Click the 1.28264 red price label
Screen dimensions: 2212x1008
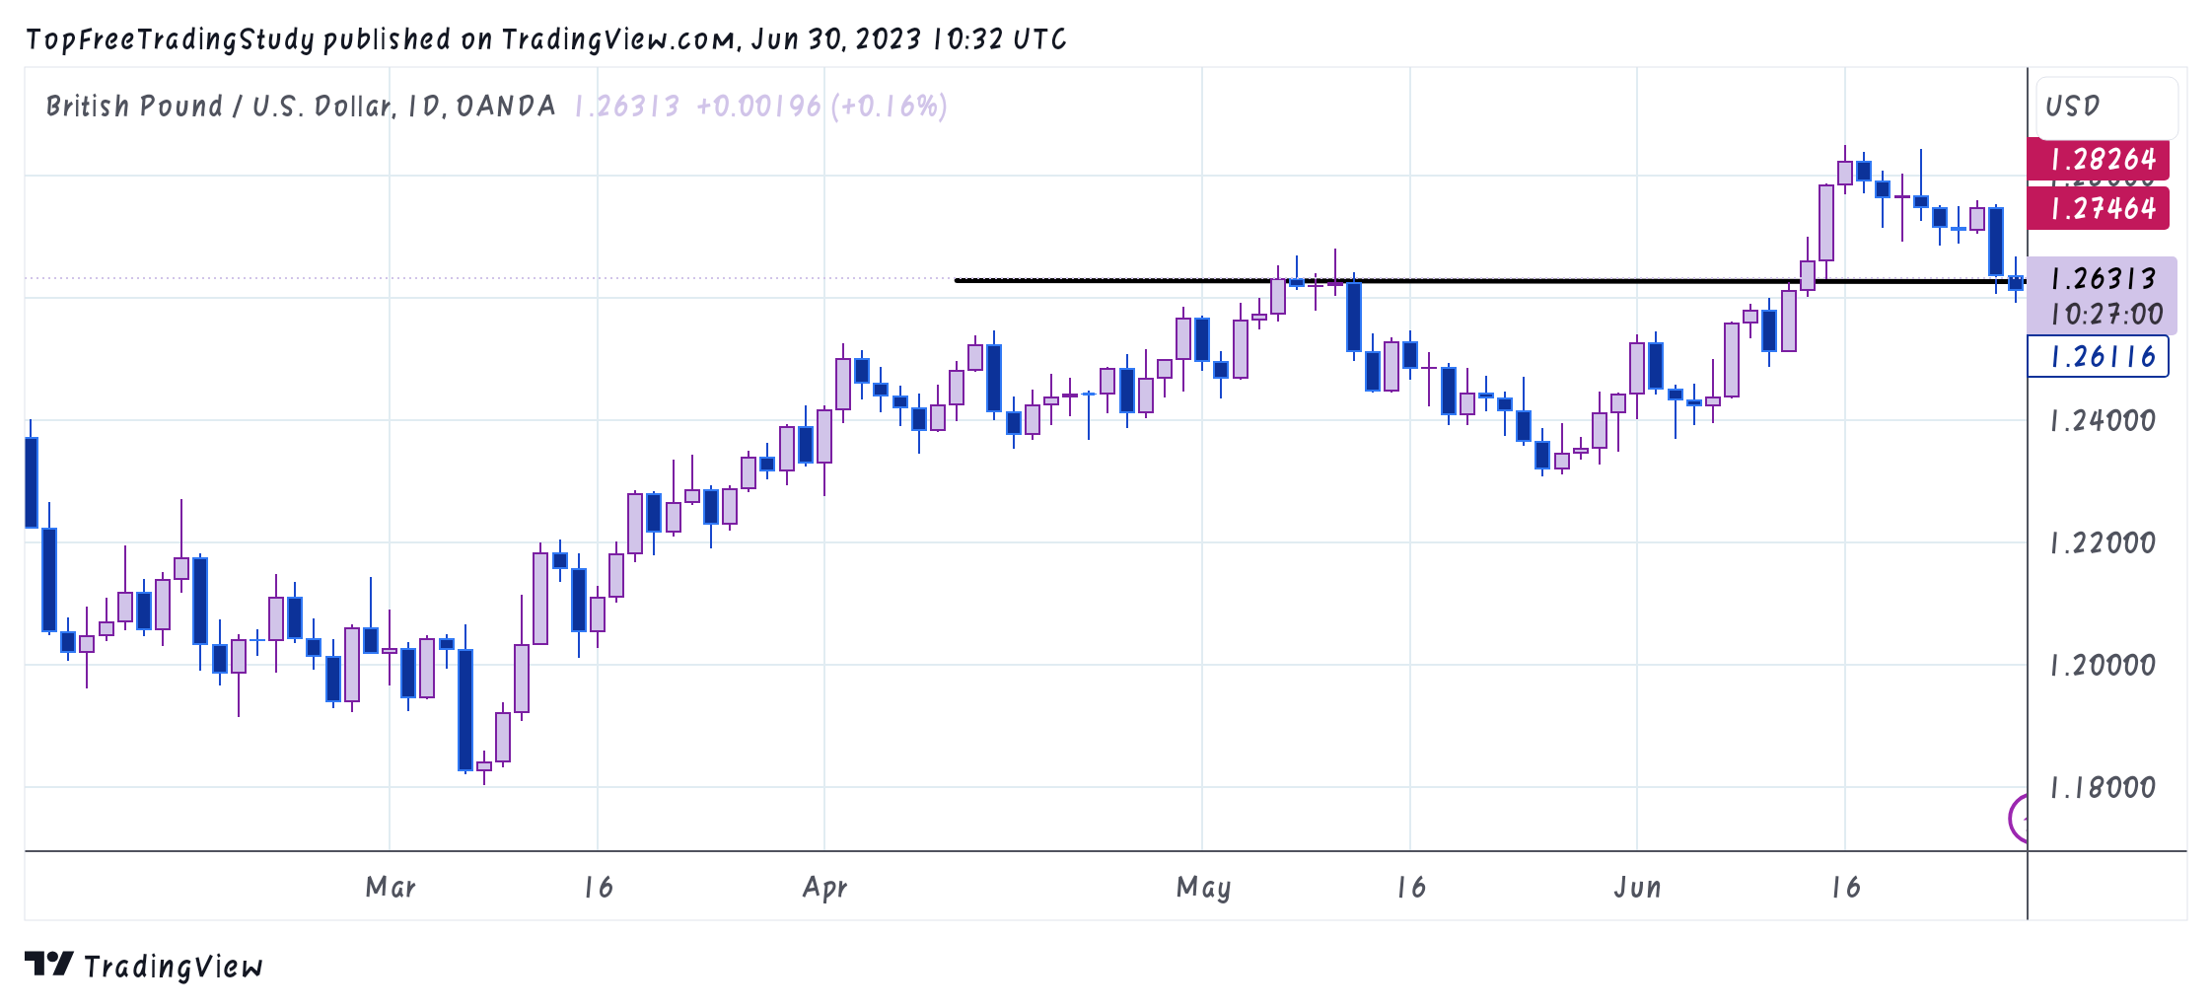click(2099, 160)
